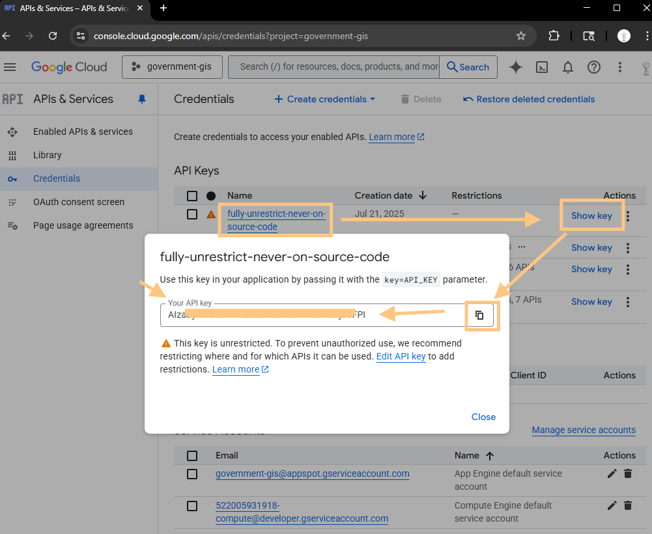Open Gemini AI assistant spark icon
The image size is (652, 534).
click(516, 67)
